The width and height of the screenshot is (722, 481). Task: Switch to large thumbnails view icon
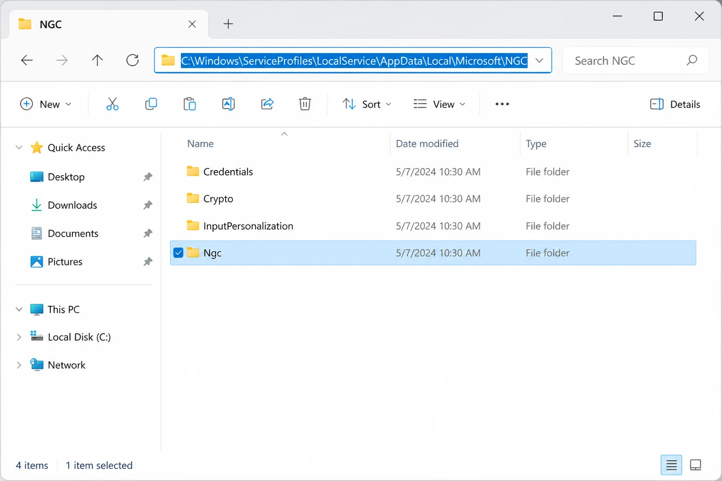tap(696, 465)
